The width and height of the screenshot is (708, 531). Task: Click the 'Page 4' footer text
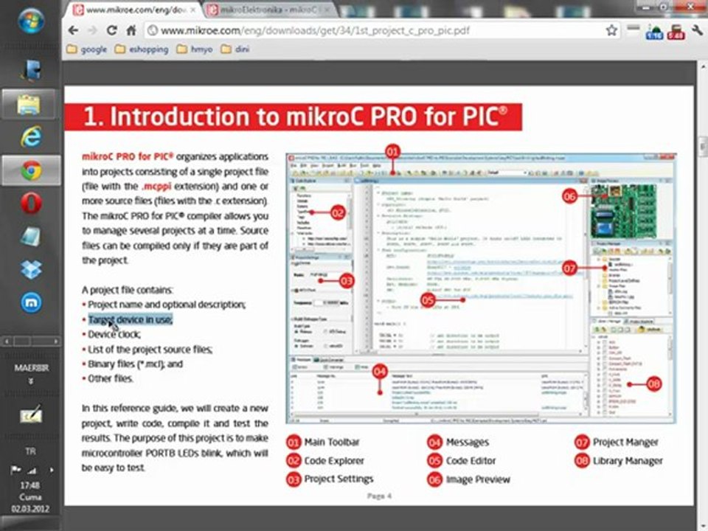pos(379,496)
